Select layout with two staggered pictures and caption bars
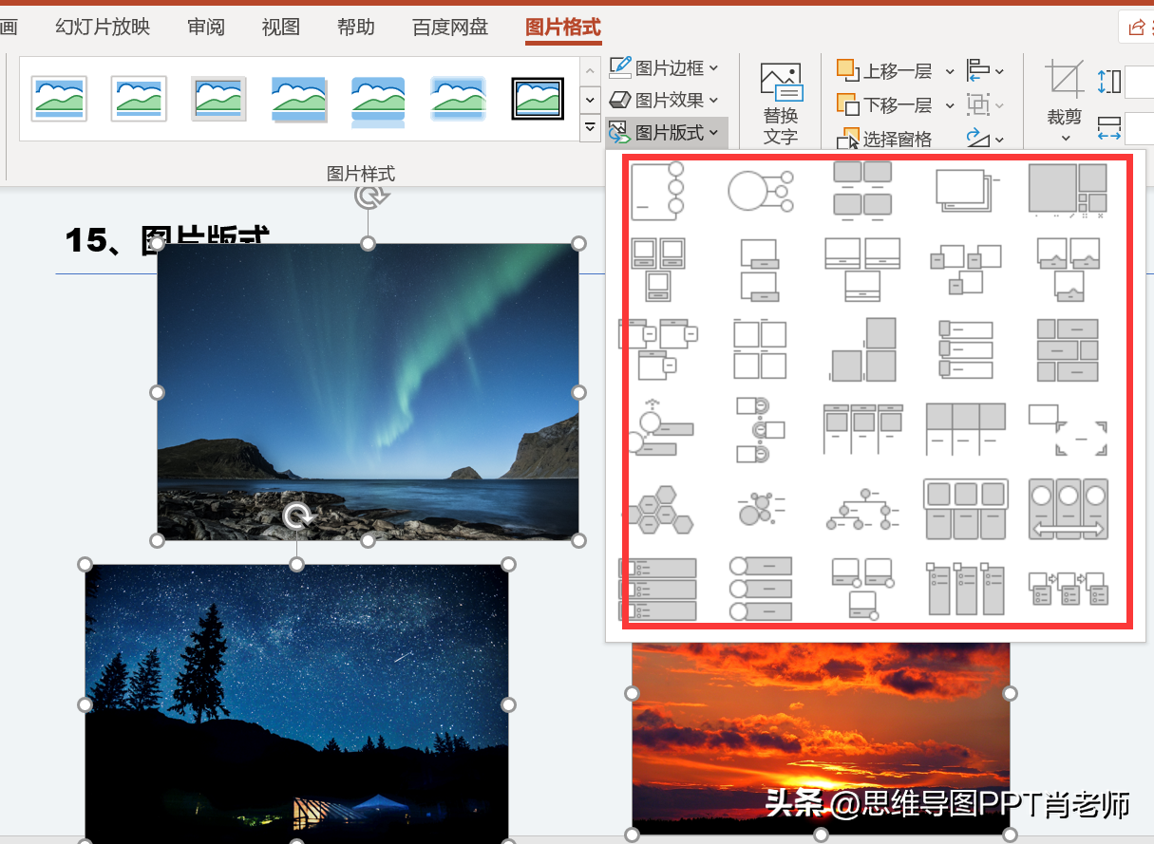The width and height of the screenshot is (1154, 844). click(x=761, y=269)
